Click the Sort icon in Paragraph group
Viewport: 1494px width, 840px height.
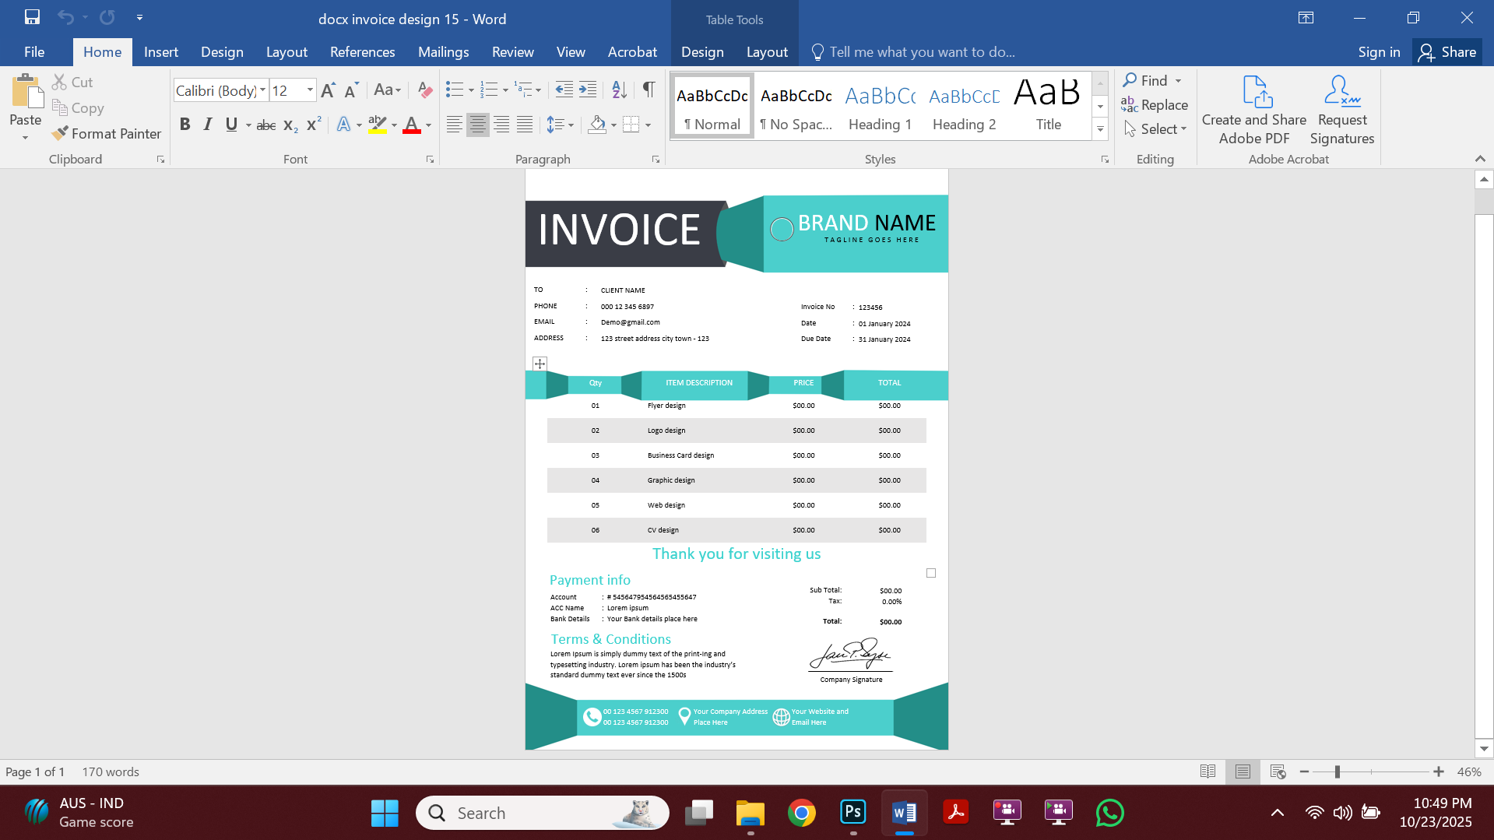point(618,90)
